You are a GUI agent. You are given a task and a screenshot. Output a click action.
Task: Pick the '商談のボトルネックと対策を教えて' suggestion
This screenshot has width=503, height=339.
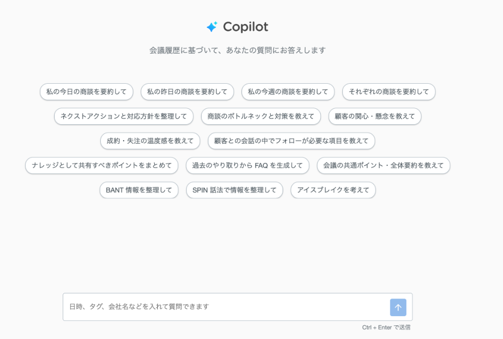(x=260, y=116)
